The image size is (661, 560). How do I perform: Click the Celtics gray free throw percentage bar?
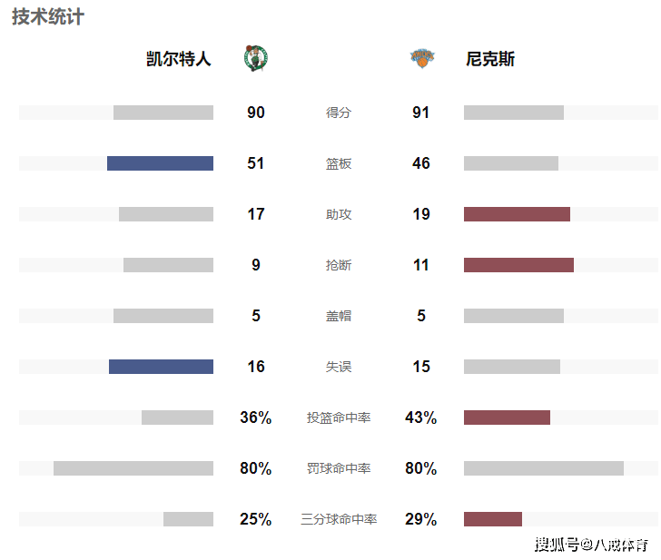(x=133, y=468)
